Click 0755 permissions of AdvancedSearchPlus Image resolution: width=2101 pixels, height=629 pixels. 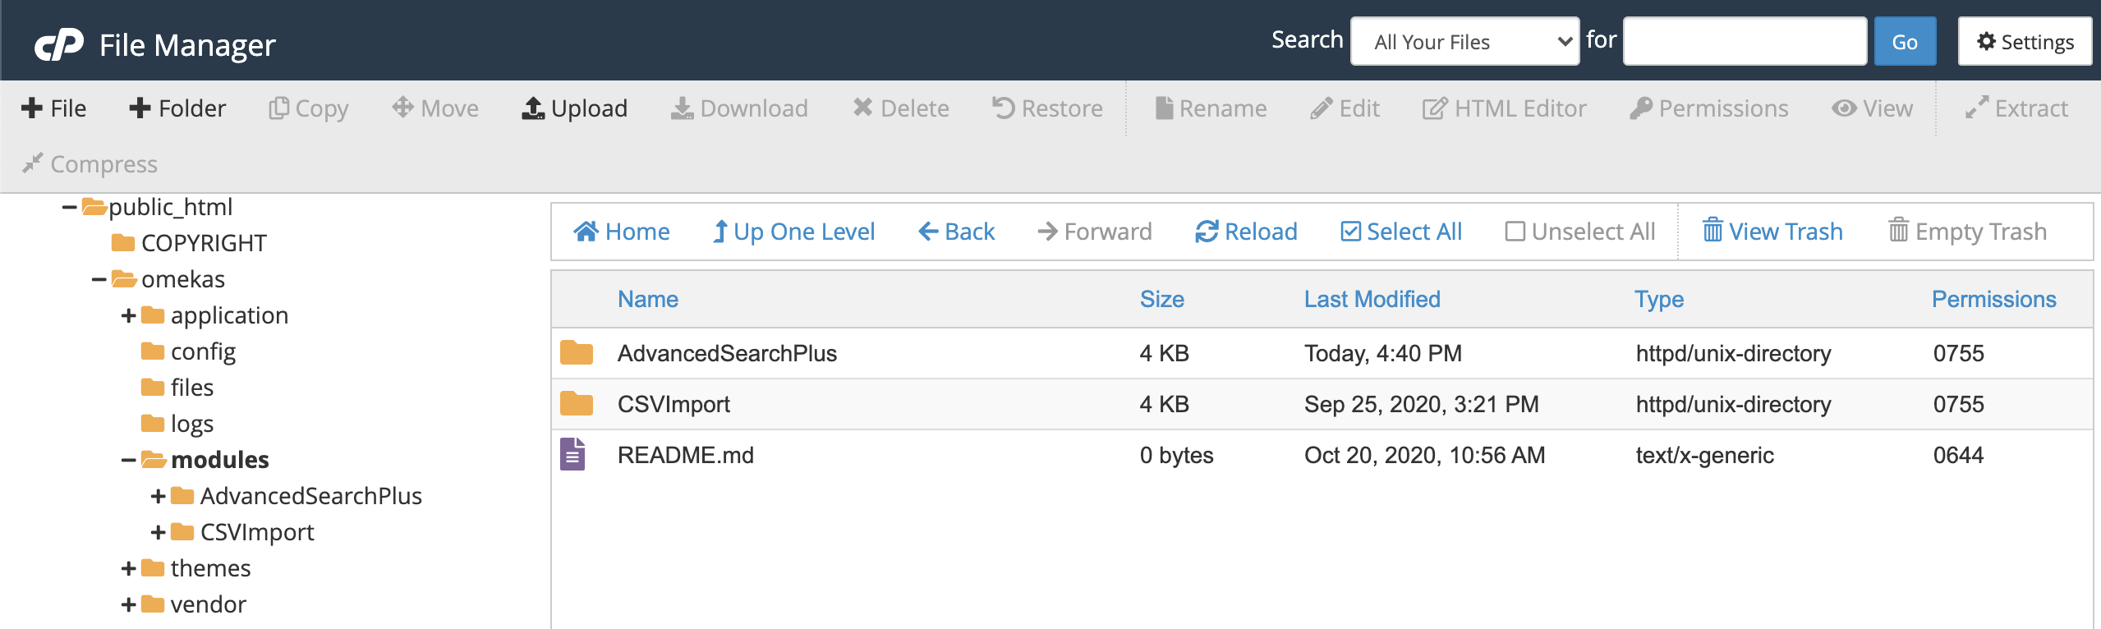pyautogui.click(x=1958, y=353)
